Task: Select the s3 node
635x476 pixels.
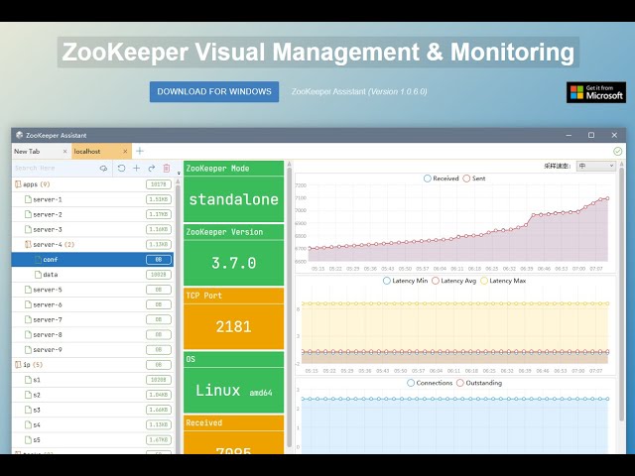Action: pos(92,410)
